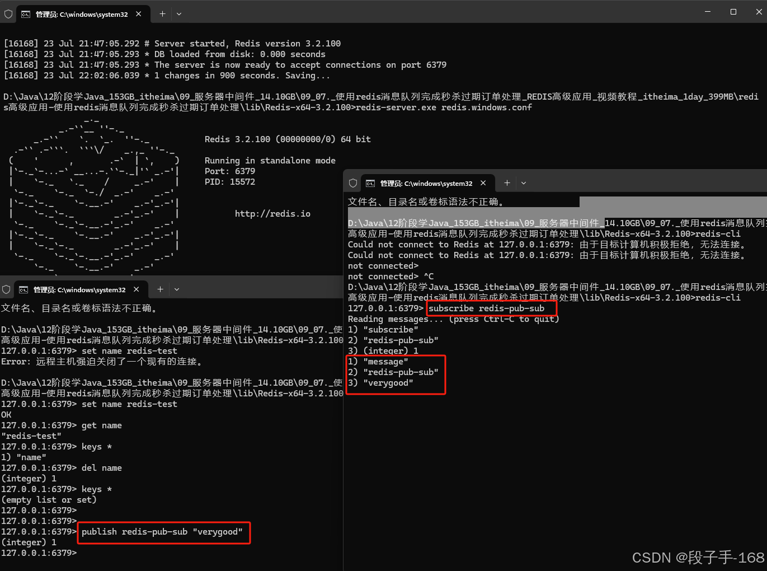Screen dimensions: 767x571
Task: Close the bottom-left terminal window's tab
Action: [x=137, y=289]
